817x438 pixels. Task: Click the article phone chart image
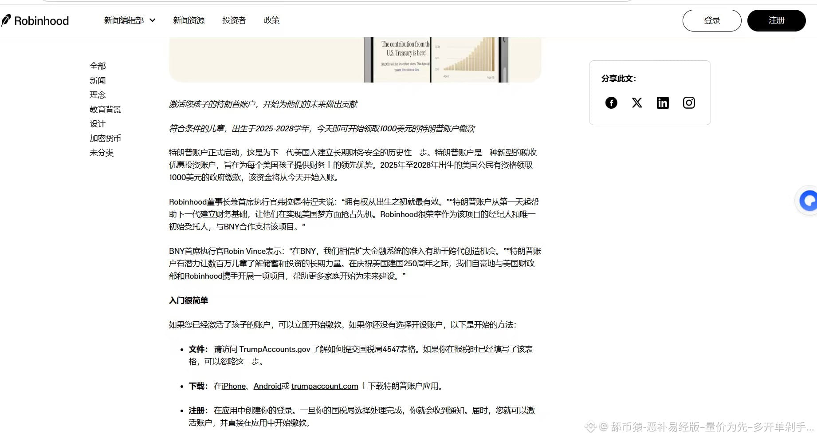[355, 60]
